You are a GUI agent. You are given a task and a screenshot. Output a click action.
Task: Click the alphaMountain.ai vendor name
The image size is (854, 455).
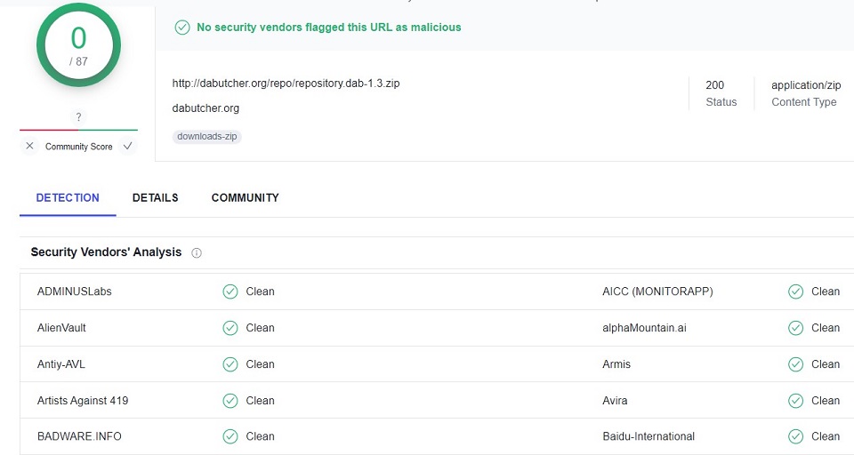pyautogui.click(x=644, y=328)
